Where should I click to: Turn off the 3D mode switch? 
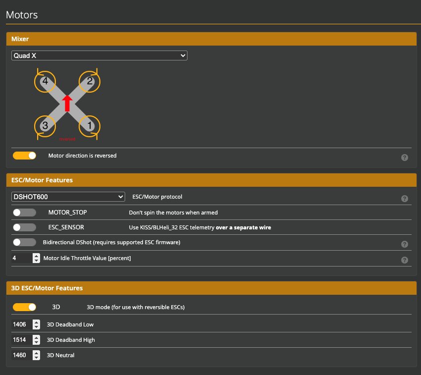pos(25,307)
